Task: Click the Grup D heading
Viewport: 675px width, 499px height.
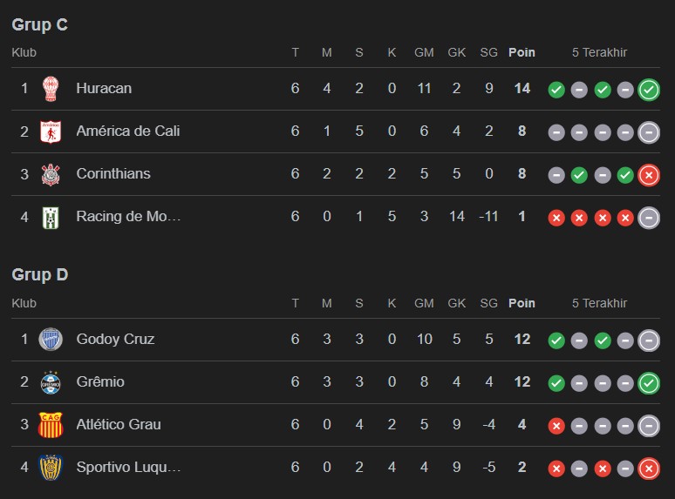Action: [x=40, y=275]
